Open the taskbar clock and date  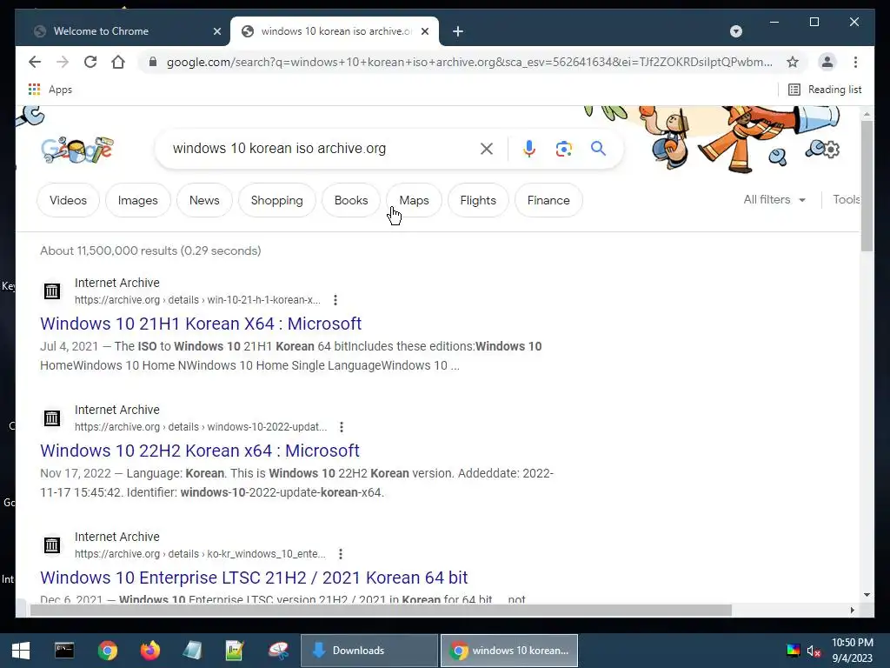coord(852,651)
